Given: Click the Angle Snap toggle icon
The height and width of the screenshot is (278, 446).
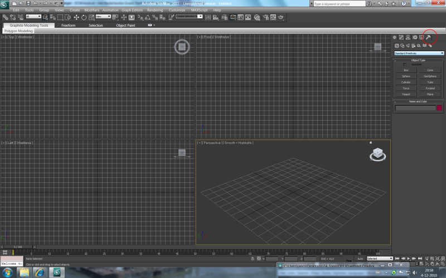Looking at the screenshot, I should (x=148, y=17).
